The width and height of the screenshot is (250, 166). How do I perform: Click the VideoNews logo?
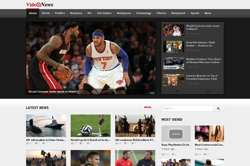click(40, 5)
